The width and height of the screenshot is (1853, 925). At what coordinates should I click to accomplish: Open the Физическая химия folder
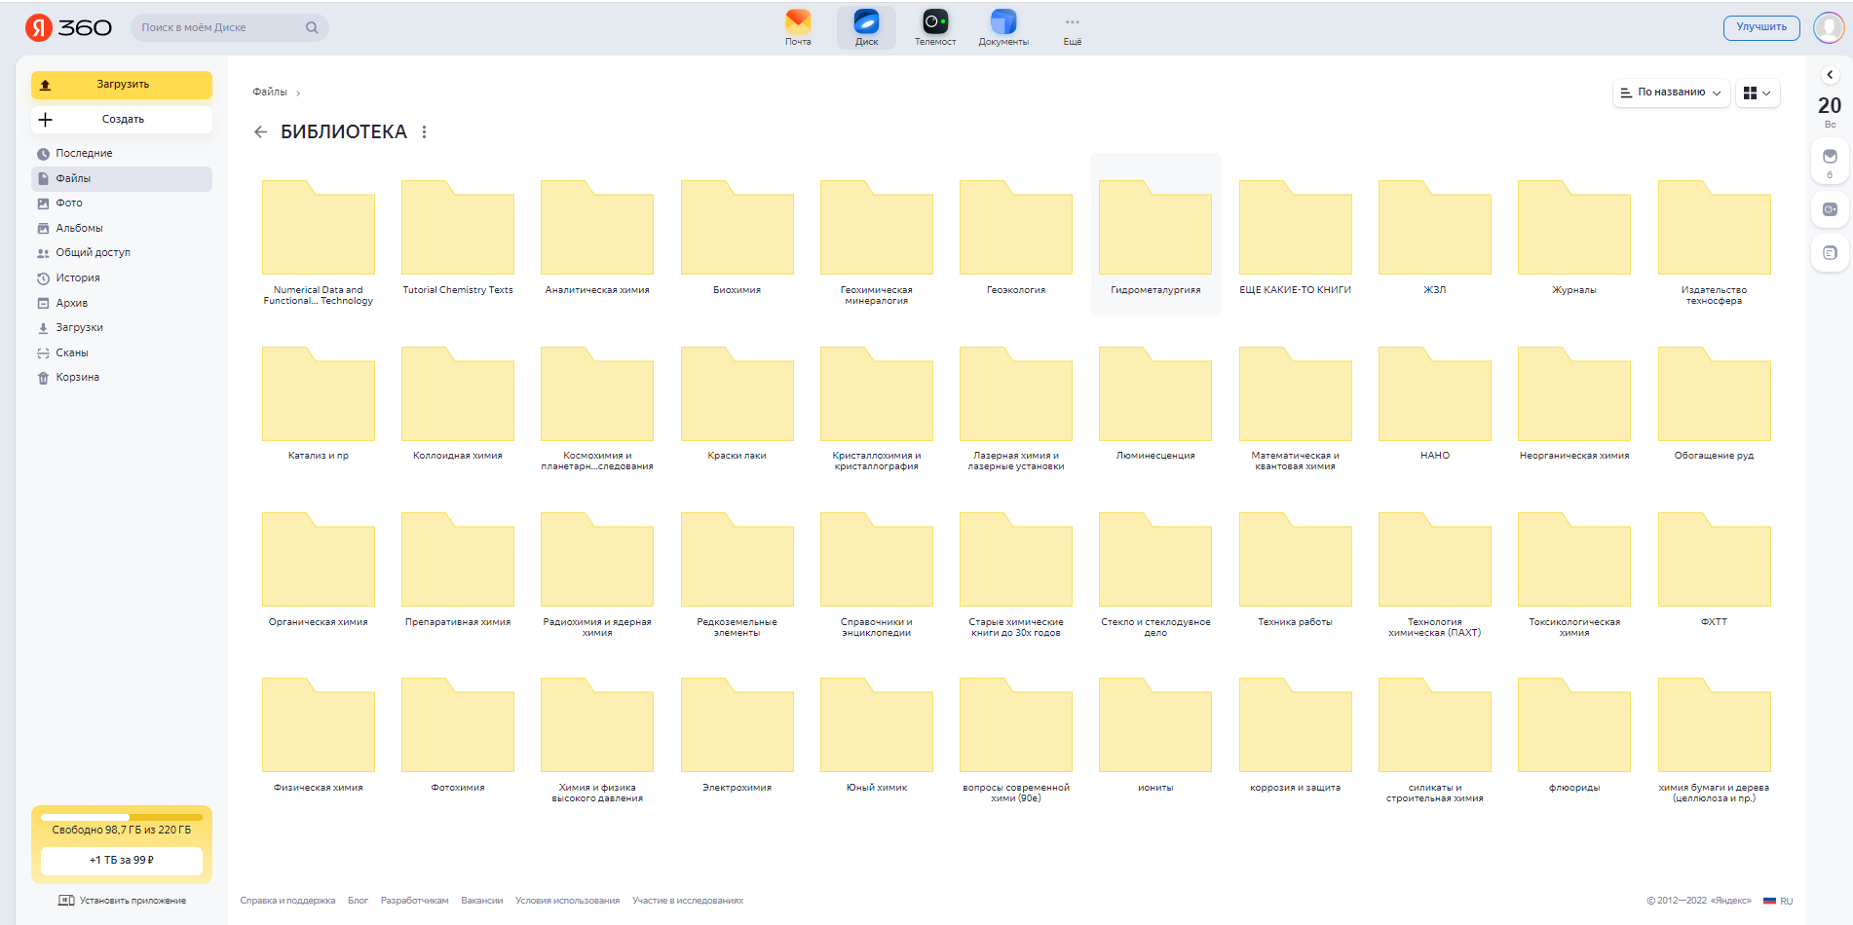319,734
